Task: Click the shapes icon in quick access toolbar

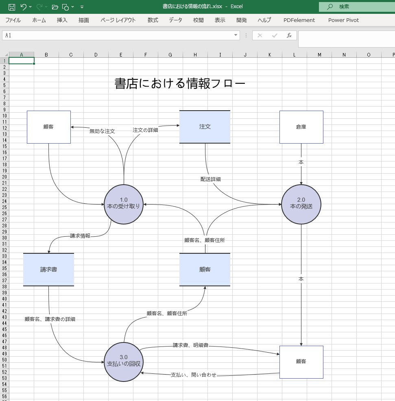Action: tap(65, 7)
